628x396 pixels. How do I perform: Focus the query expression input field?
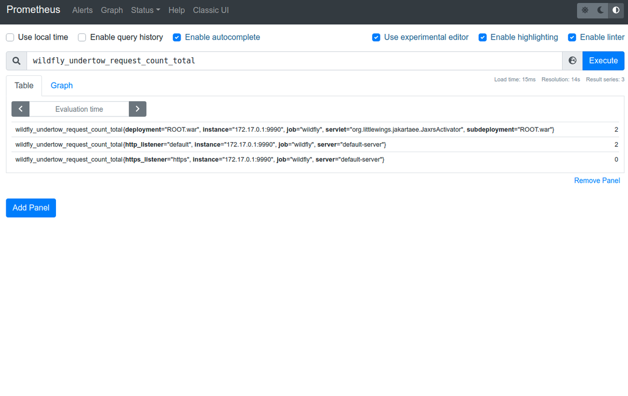(x=295, y=61)
